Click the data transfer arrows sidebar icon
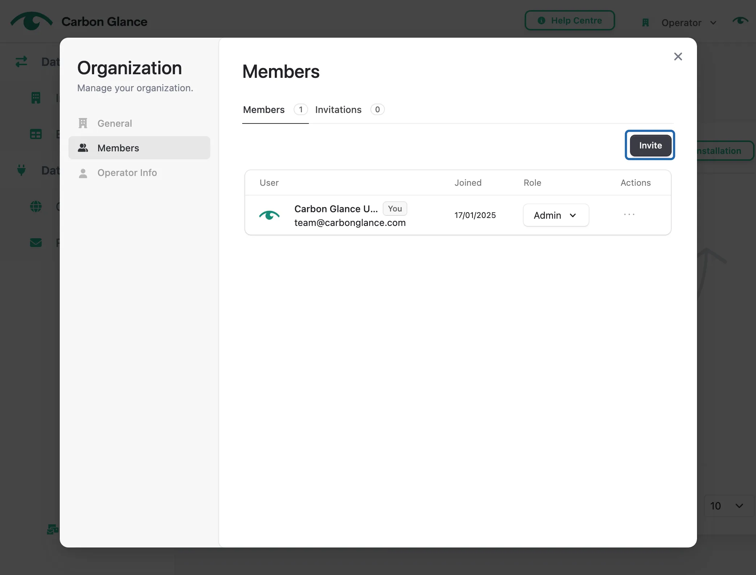756x575 pixels. tap(21, 62)
